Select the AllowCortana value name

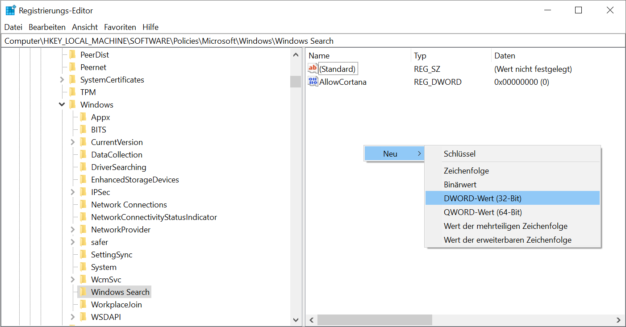pos(343,82)
